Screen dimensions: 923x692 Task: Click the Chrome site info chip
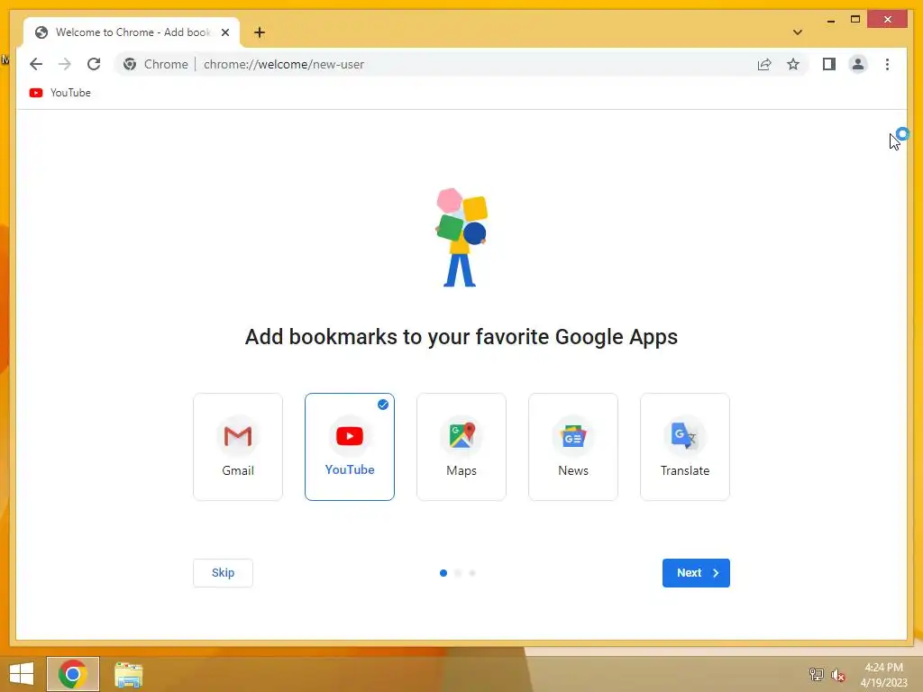156,64
